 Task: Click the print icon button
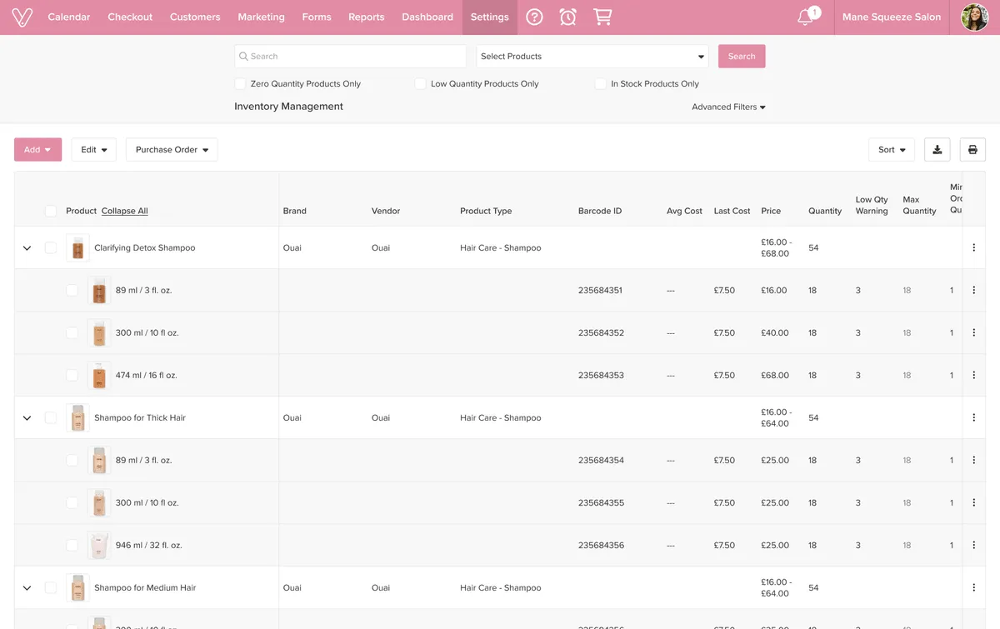pyautogui.click(x=972, y=150)
